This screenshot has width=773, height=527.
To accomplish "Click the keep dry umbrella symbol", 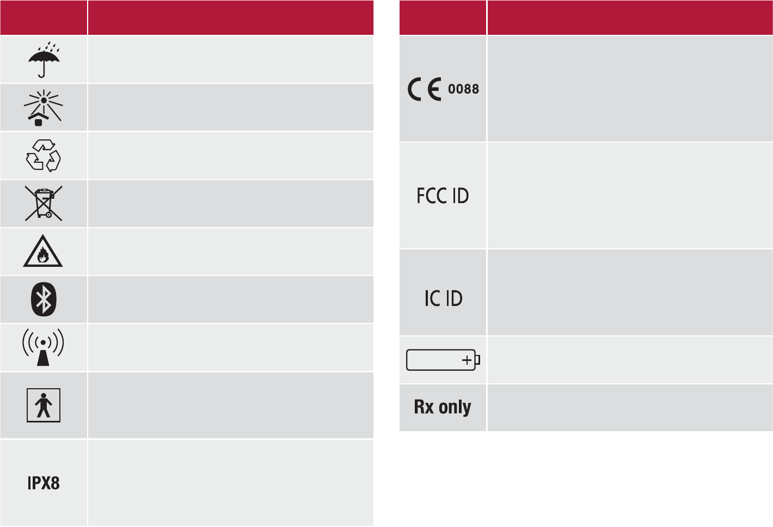I will 44,59.
